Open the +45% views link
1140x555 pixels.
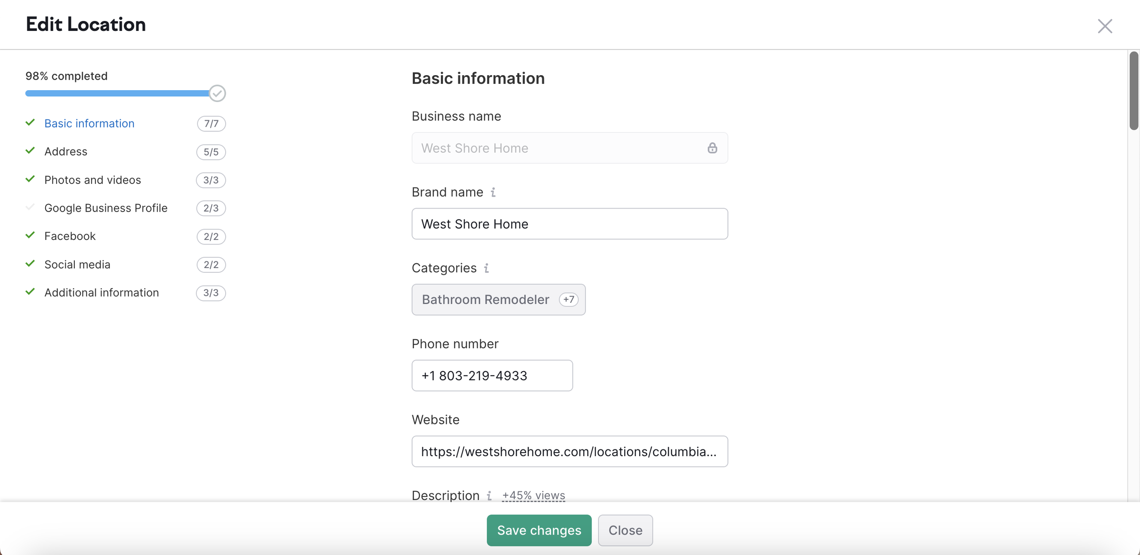click(x=533, y=495)
